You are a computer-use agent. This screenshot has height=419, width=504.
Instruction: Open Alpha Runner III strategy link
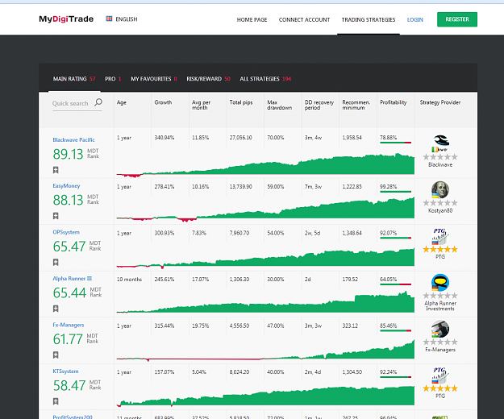[x=73, y=279]
